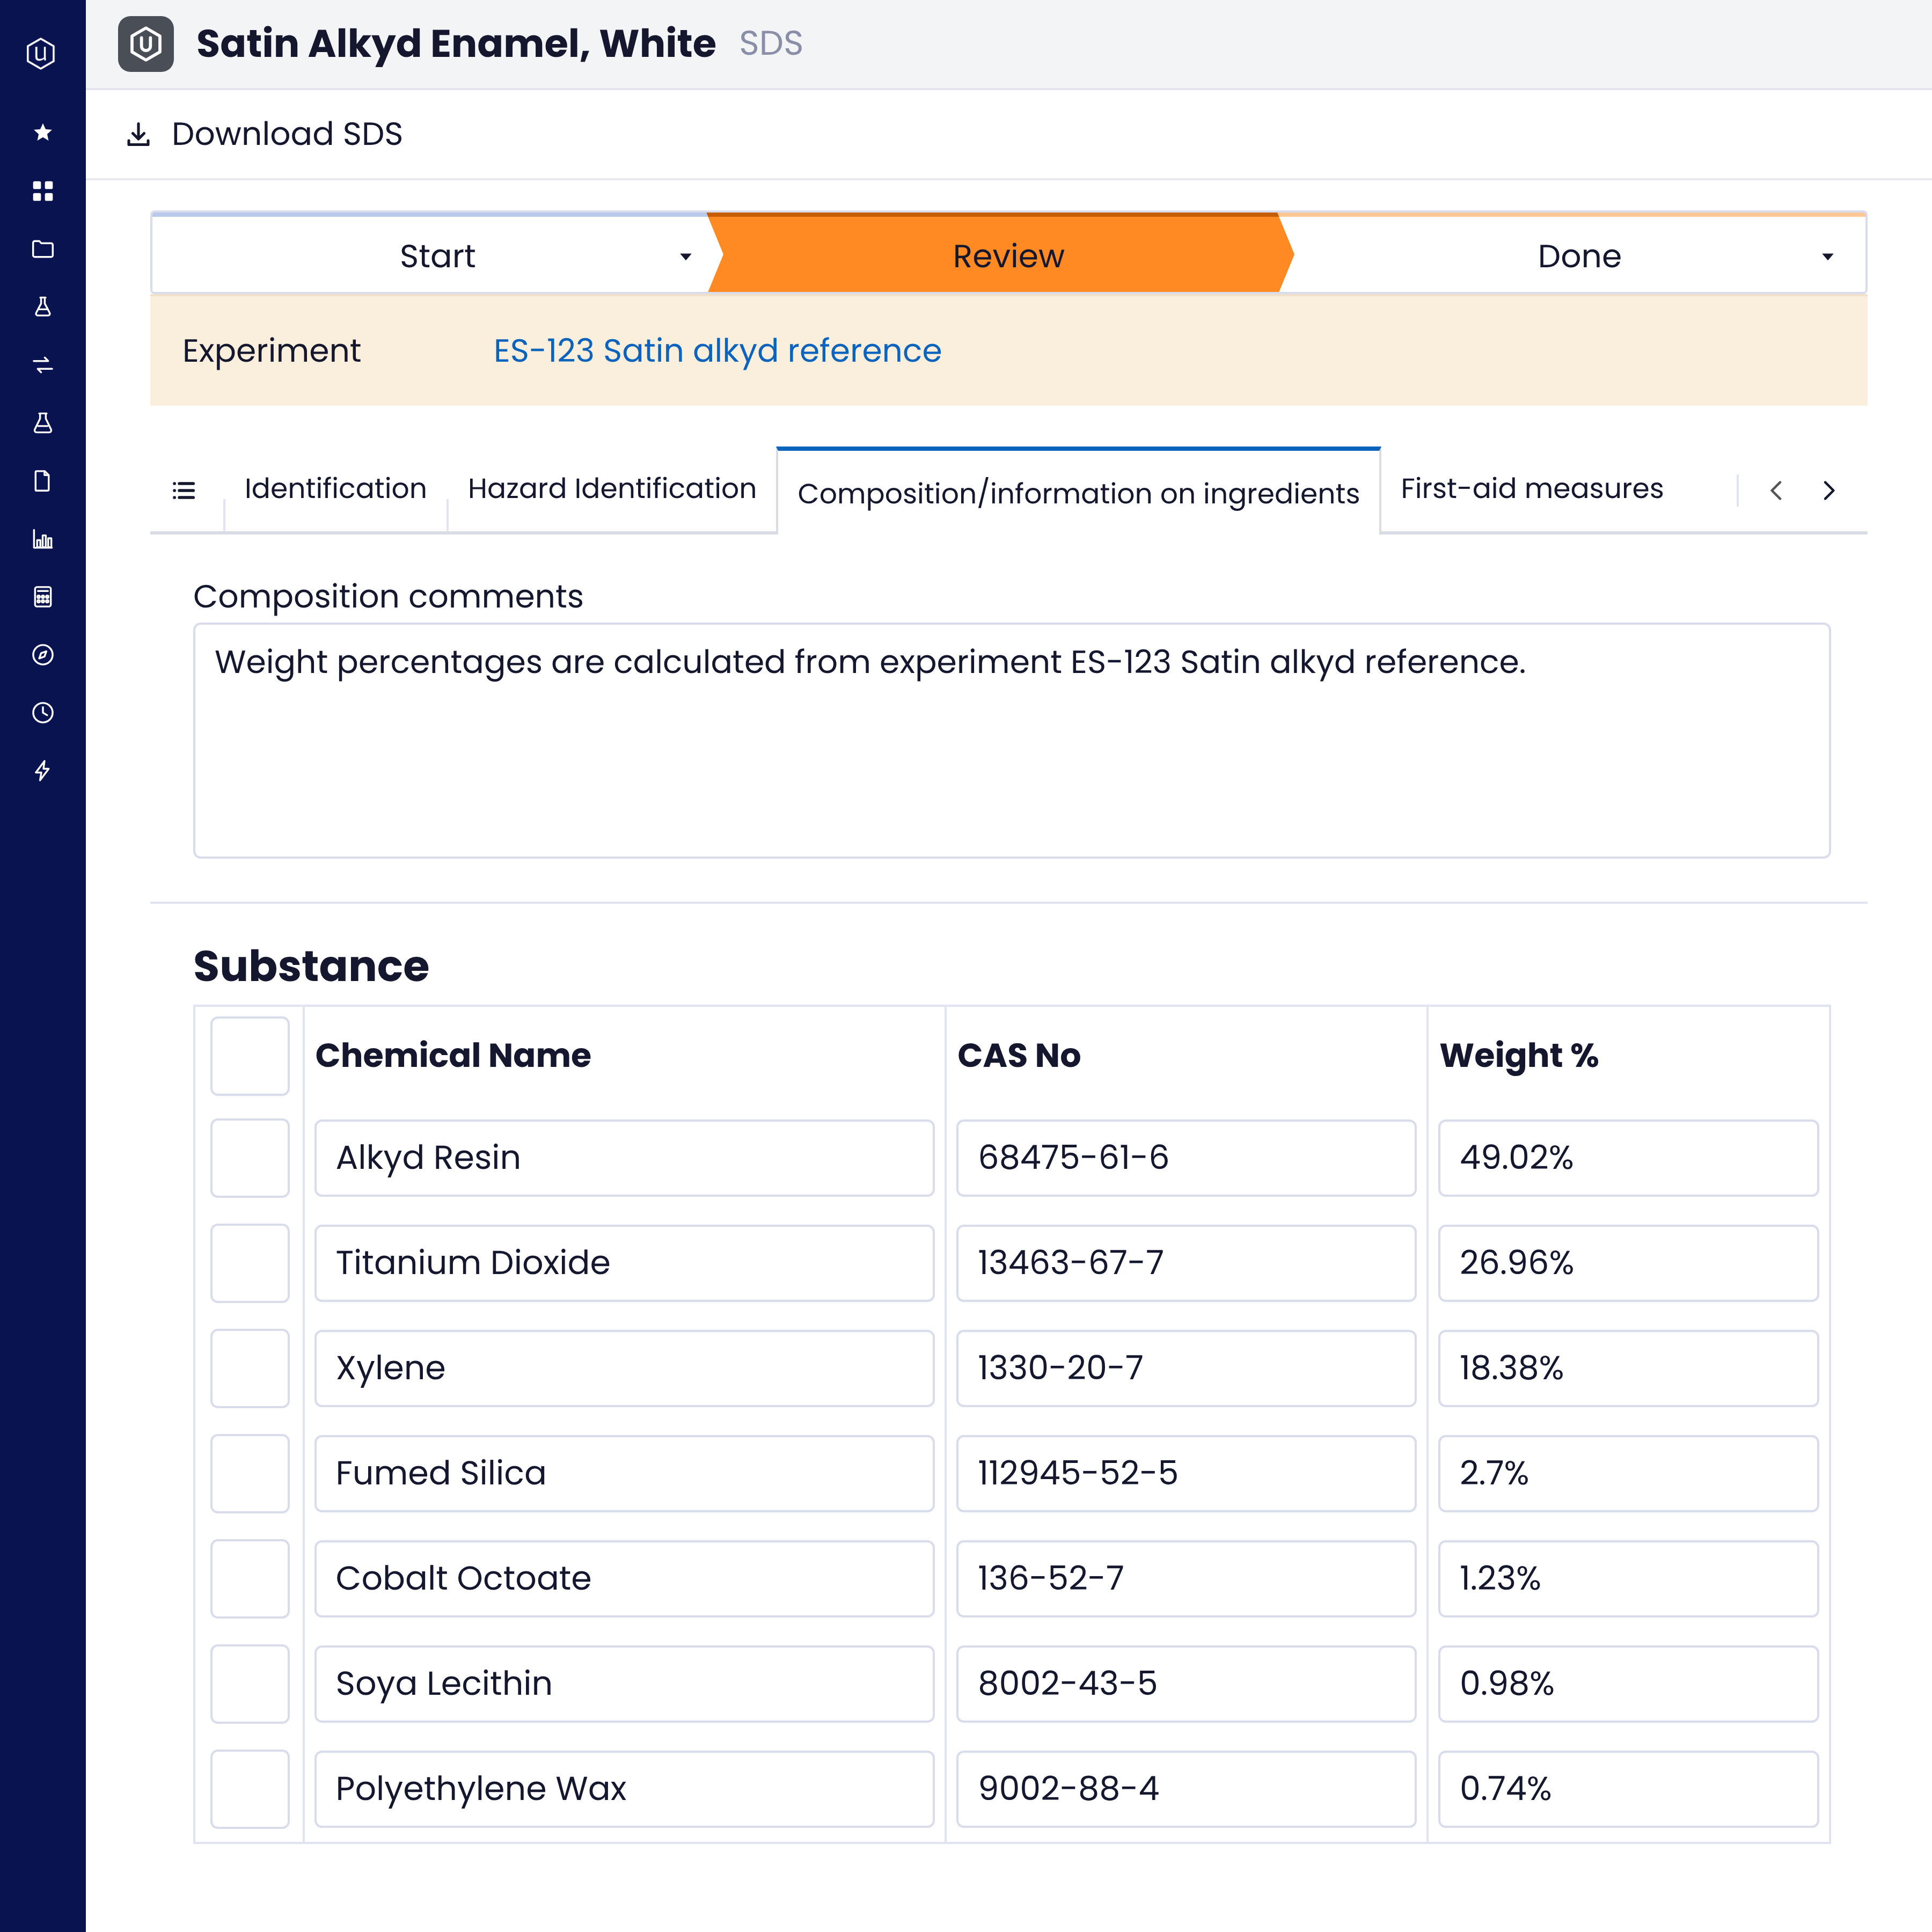1932x1932 pixels.
Task: Open the bar chart icon in sidebar
Action: pos(42,539)
